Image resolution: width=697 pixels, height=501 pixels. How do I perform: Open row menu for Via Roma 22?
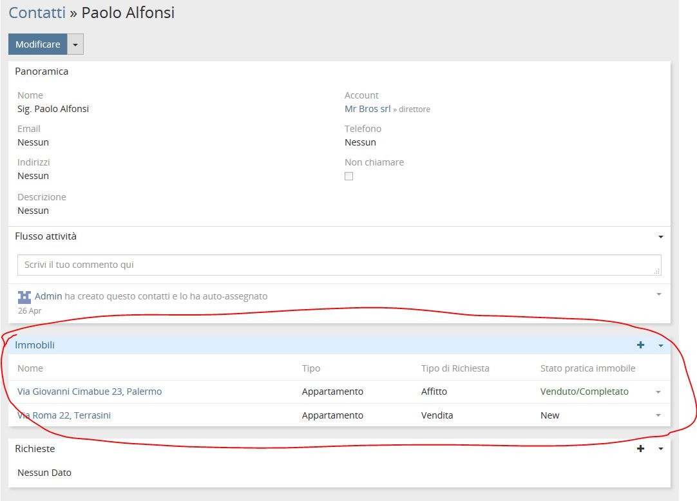658,416
